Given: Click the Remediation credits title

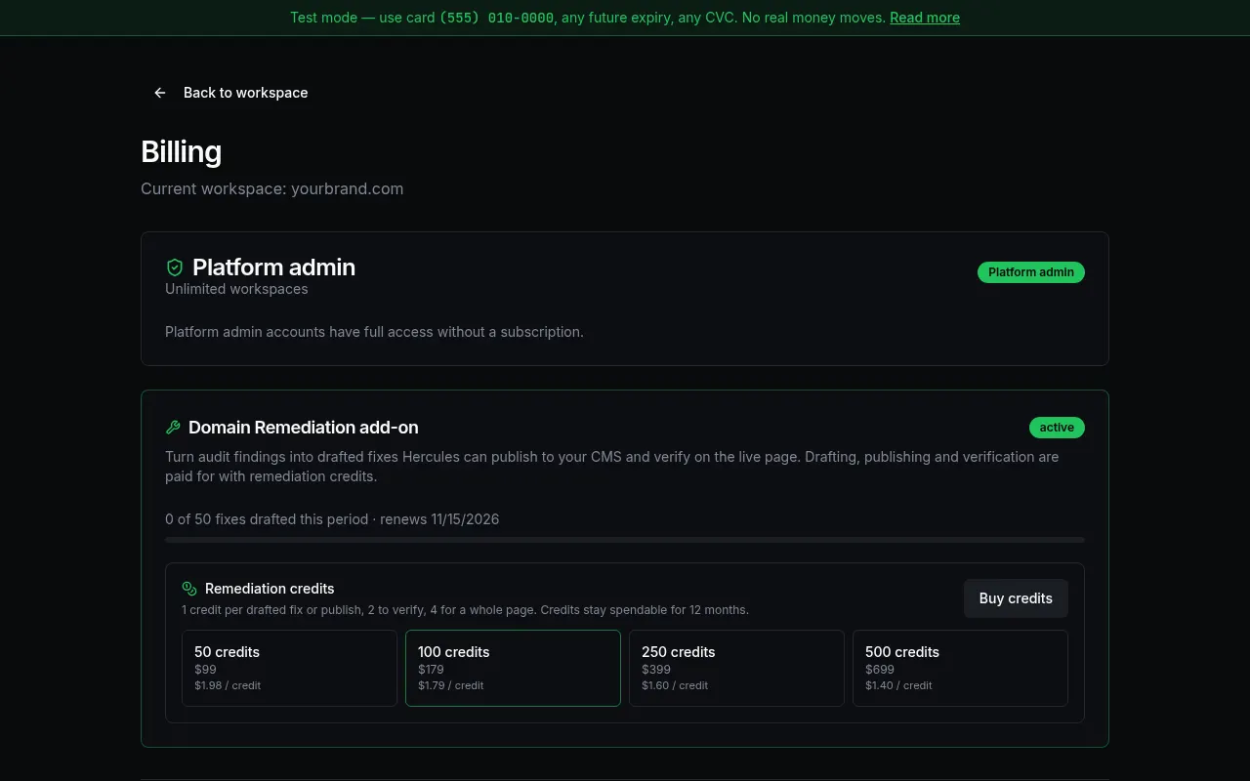Looking at the screenshot, I should pyautogui.click(x=270, y=589).
